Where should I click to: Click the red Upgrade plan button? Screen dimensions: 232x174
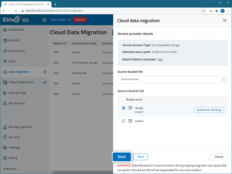pyautogui.click(x=80, y=20)
